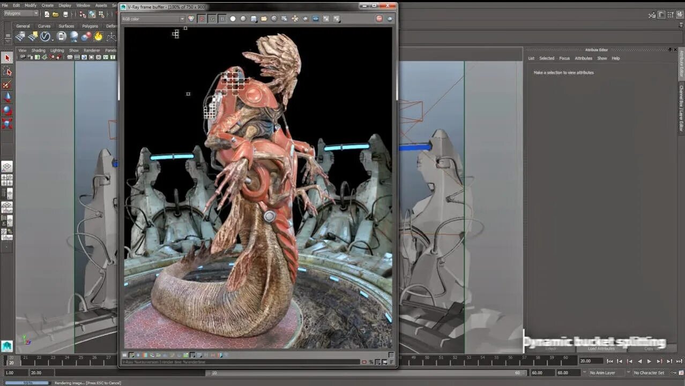Image resolution: width=685 pixels, height=386 pixels.
Task: Select the arrow Select tool
Action: (7, 58)
